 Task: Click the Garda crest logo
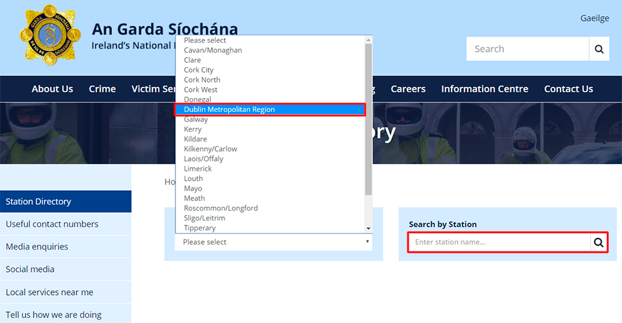(x=50, y=35)
